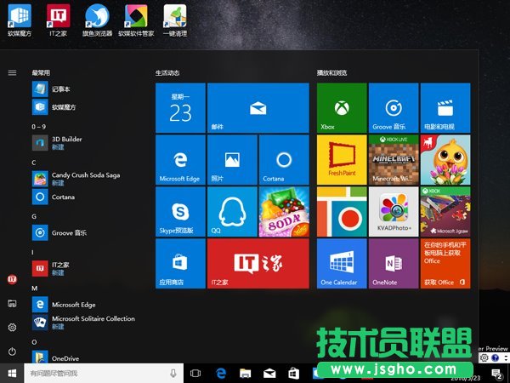Open the Groove Music tile

(x=394, y=108)
